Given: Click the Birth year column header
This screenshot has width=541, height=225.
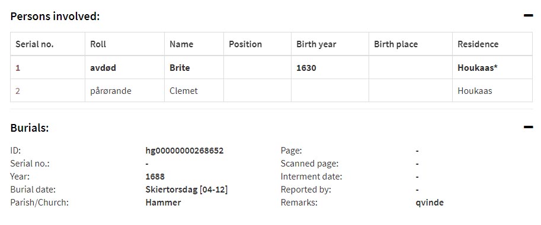Looking at the screenshot, I should 316,44.
